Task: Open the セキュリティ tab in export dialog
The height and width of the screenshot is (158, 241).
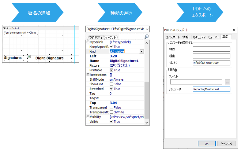Action: pyautogui.click(x=199, y=37)
